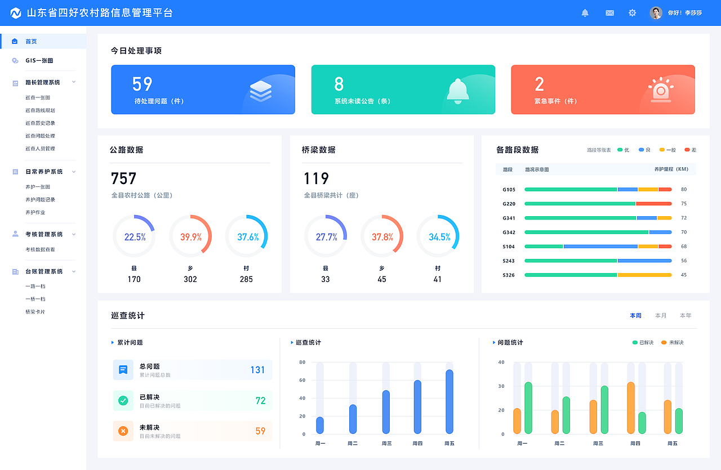Collapse the 日常养护系统 section

click(x=73, y=171)
